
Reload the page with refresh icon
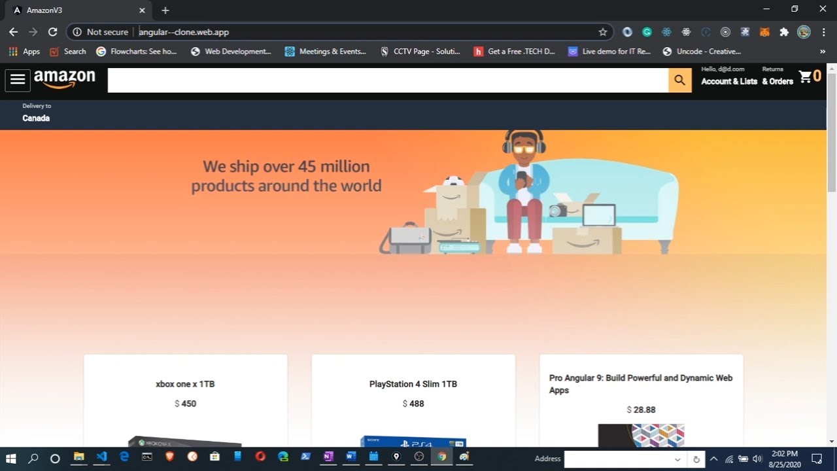pyautogui.click(x=53, y=31)
